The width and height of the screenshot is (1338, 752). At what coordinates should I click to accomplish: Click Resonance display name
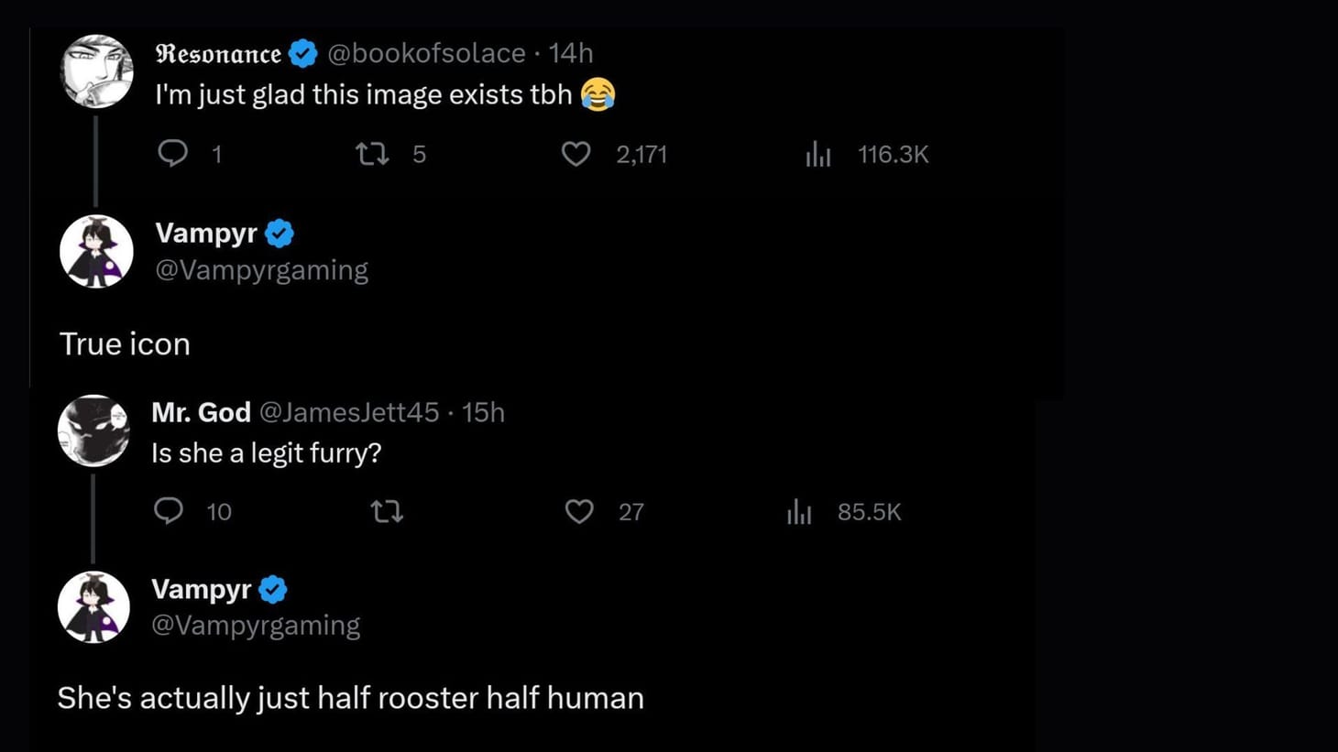coord(218,53)
